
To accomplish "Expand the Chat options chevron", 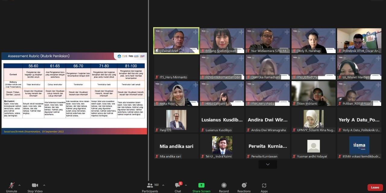I will (x=186, y=185).
